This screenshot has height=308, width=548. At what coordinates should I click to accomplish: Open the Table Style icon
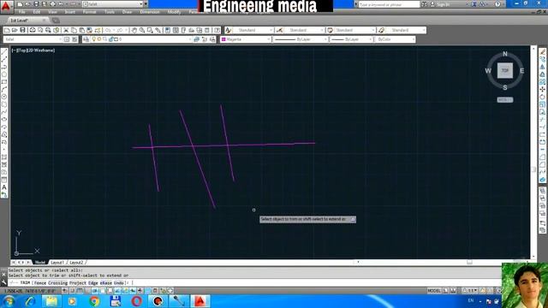[330, 31]
